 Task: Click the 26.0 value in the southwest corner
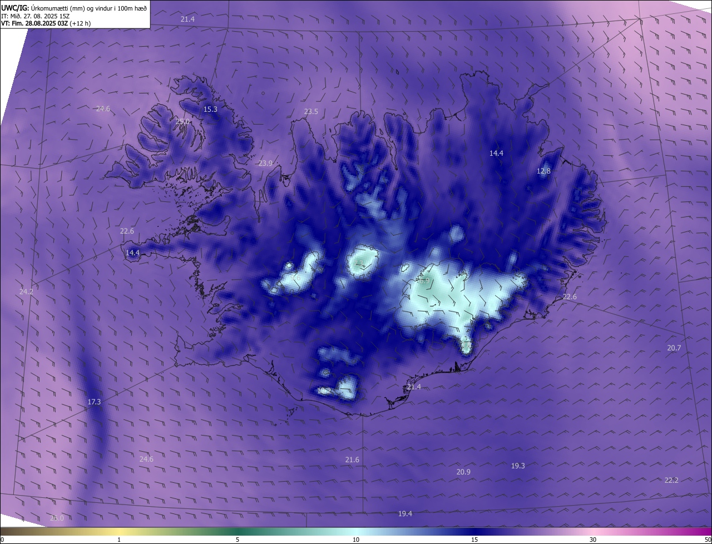(57, 518)
